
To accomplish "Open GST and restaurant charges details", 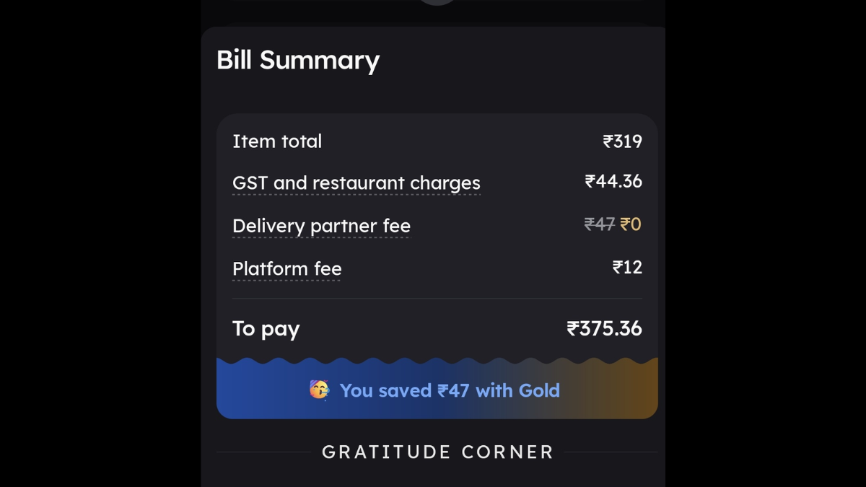I will [x=357, y=183].
